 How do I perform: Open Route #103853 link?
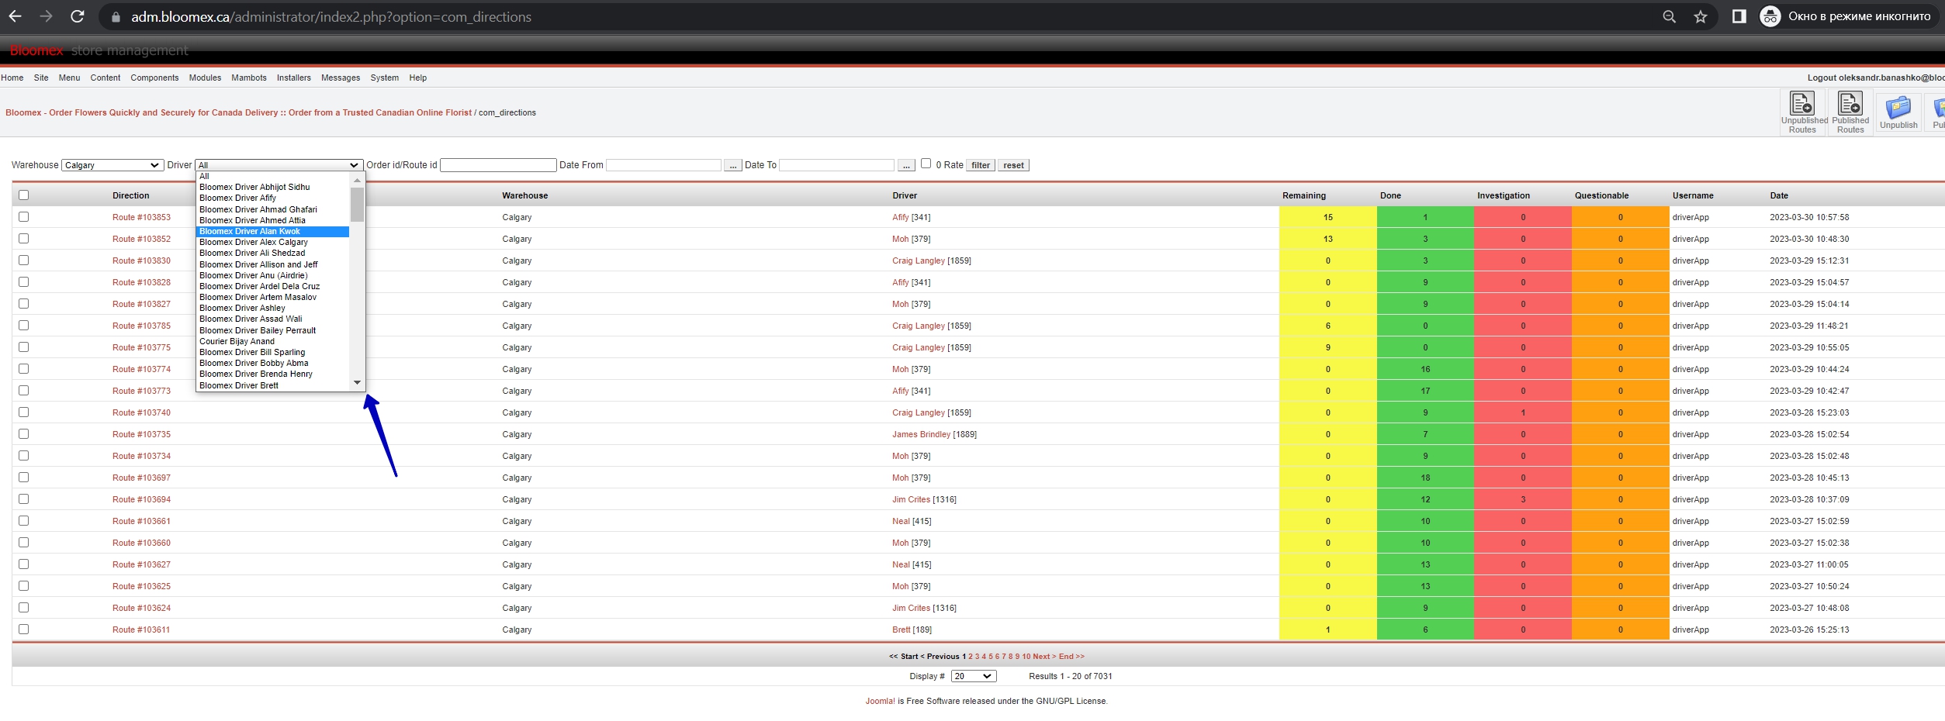141,217
